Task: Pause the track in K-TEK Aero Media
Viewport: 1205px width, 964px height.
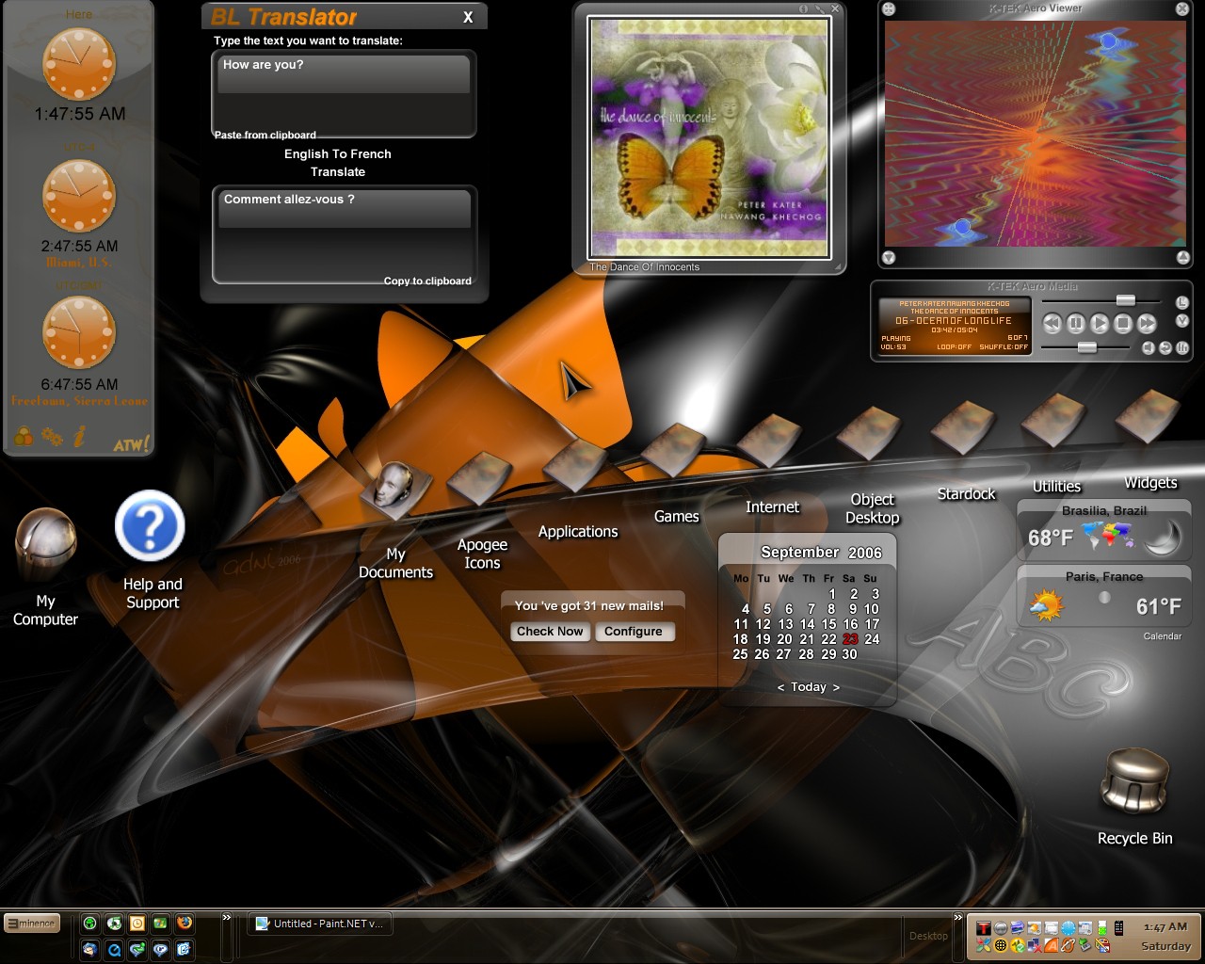Action: click(x=1076, y=324)
